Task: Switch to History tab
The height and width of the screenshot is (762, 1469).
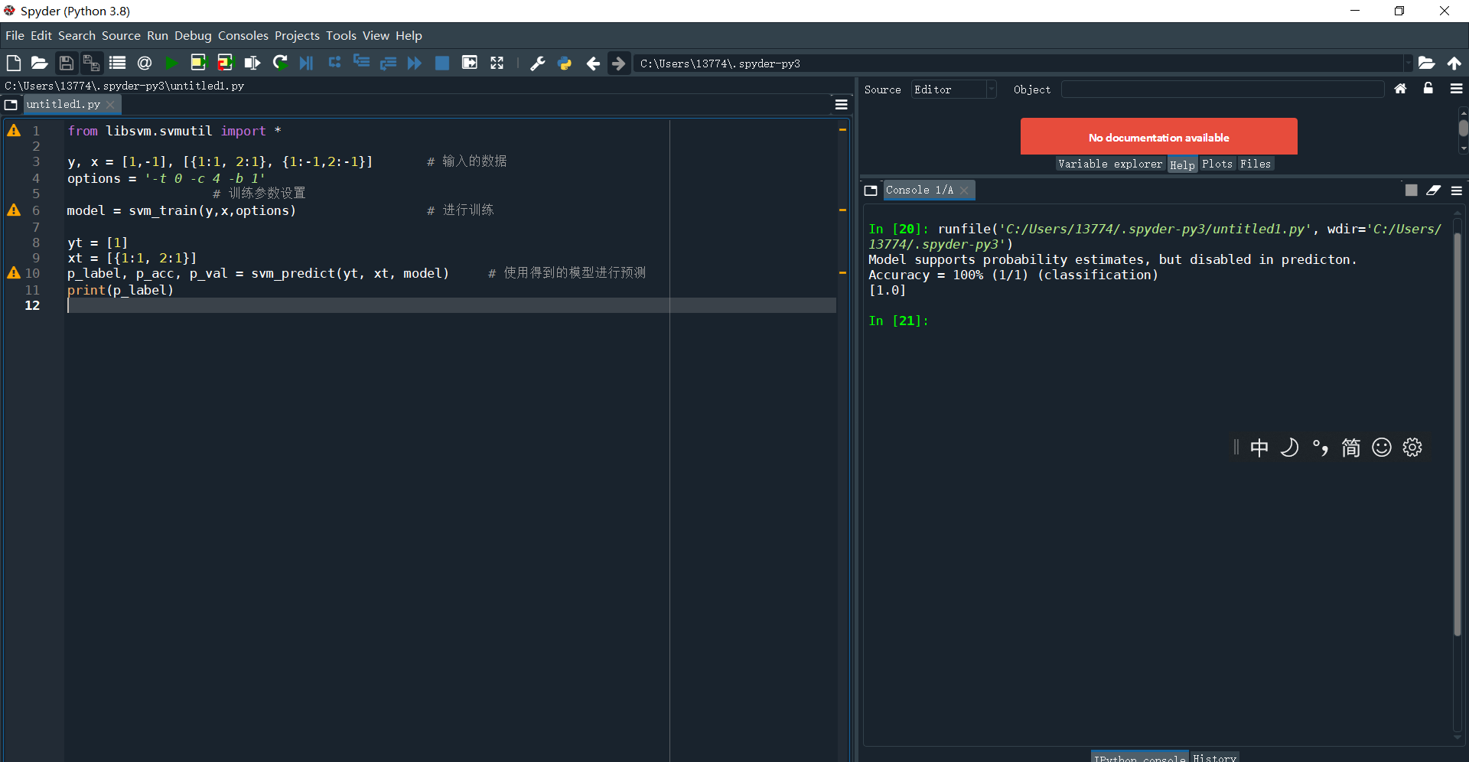Action: (x=1214, y=757)
